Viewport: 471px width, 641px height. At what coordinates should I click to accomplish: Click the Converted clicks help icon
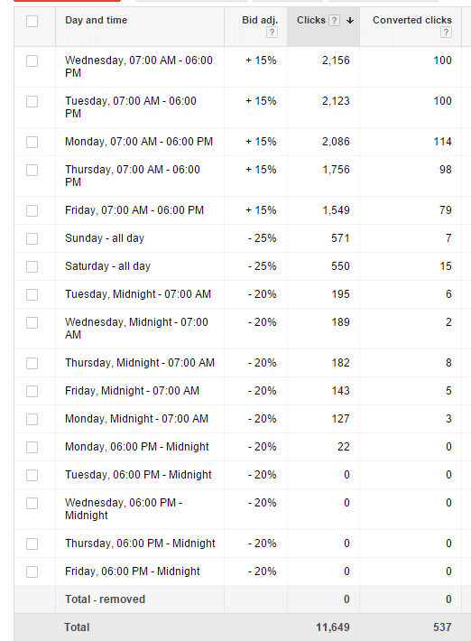pyautogui.click(x=446, y=33)
